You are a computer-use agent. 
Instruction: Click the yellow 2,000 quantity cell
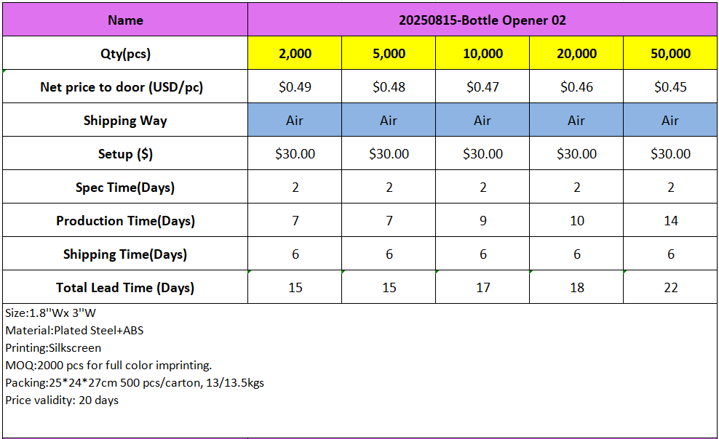click(x=295, y=54)
